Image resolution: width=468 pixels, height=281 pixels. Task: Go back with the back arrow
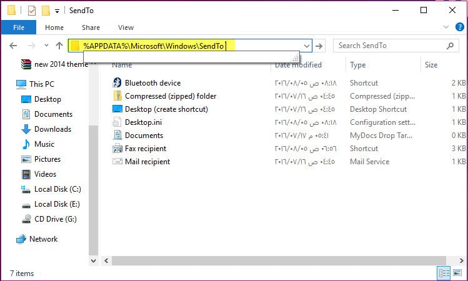[x=13, y=46]
